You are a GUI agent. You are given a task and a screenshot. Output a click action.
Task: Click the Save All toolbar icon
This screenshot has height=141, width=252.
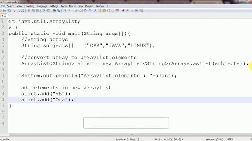click(9, 11)
